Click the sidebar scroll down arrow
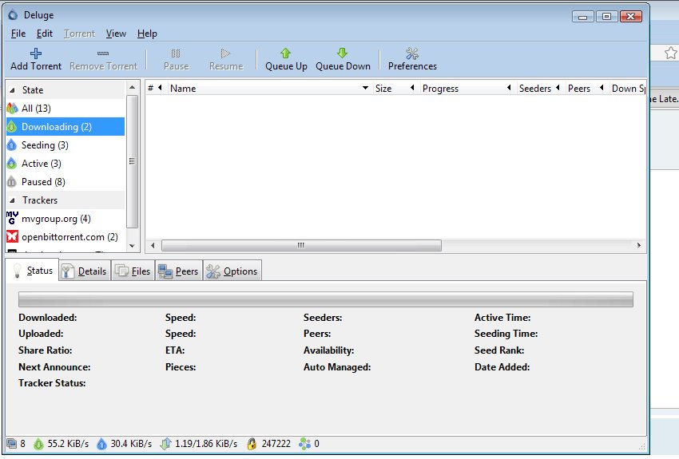This screenshot has height=459, width=679. (x=133, y=246)
